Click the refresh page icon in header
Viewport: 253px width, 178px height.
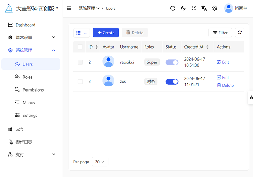(x=173, y=9)
